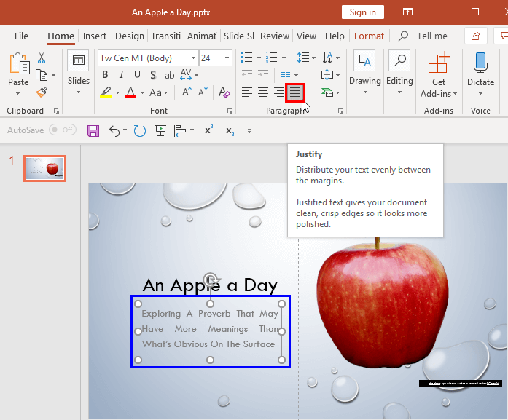The image size is (508, 420).
Task: Click the Cut scissors icon
Action: 42,58
